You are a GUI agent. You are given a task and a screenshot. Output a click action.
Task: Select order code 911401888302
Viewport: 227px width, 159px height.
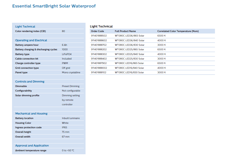[x=99, y=54]
